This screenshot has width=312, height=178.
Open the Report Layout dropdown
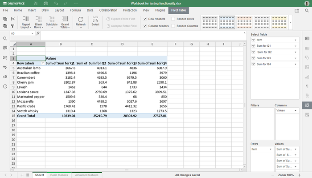point(26,22)
